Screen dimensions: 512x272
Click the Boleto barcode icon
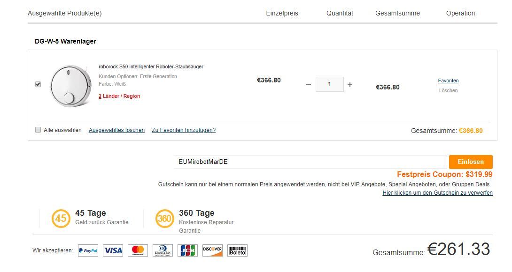[237, 250]
